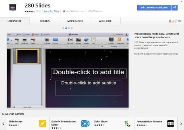184x130 pixels.
Task: Click the SlideRocket rocket icon
Action: click(x=43, y=123)
